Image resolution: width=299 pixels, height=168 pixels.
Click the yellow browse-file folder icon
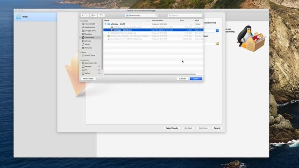point(218,43)
